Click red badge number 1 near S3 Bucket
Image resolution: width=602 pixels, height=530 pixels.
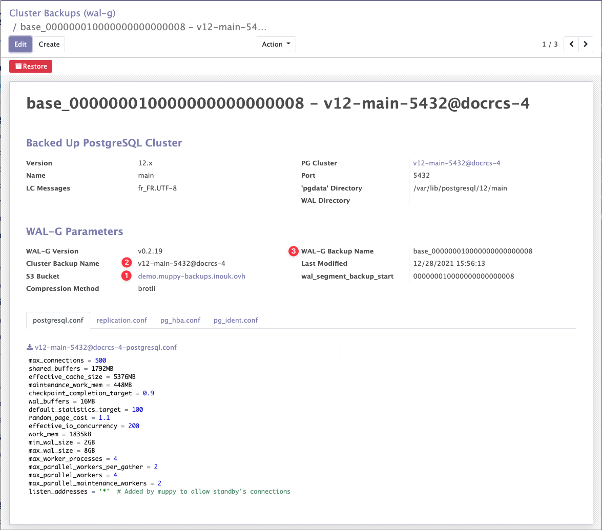point(126,276)
